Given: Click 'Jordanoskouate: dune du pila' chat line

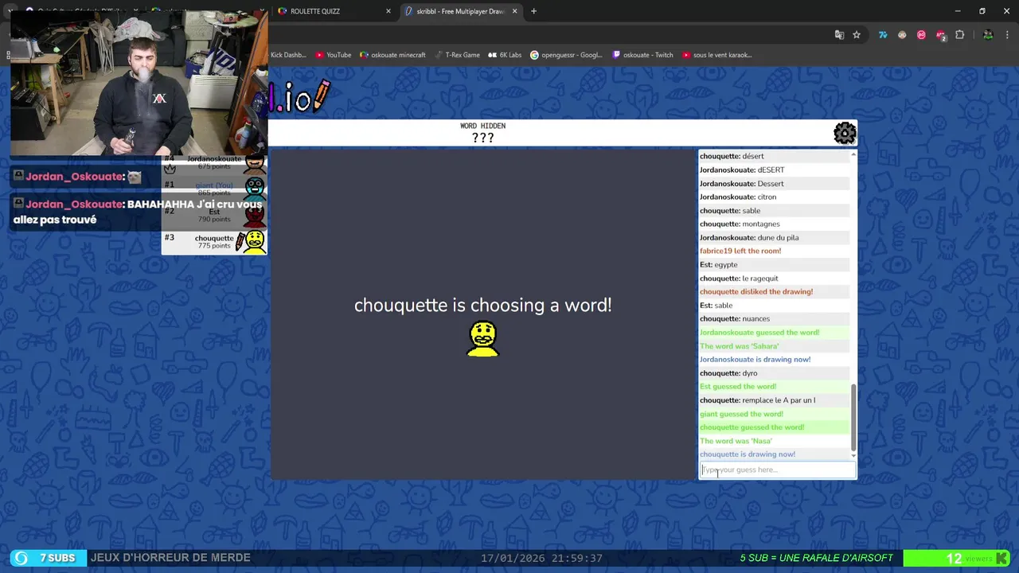Looking at the screenshot, I should [748, 237].
